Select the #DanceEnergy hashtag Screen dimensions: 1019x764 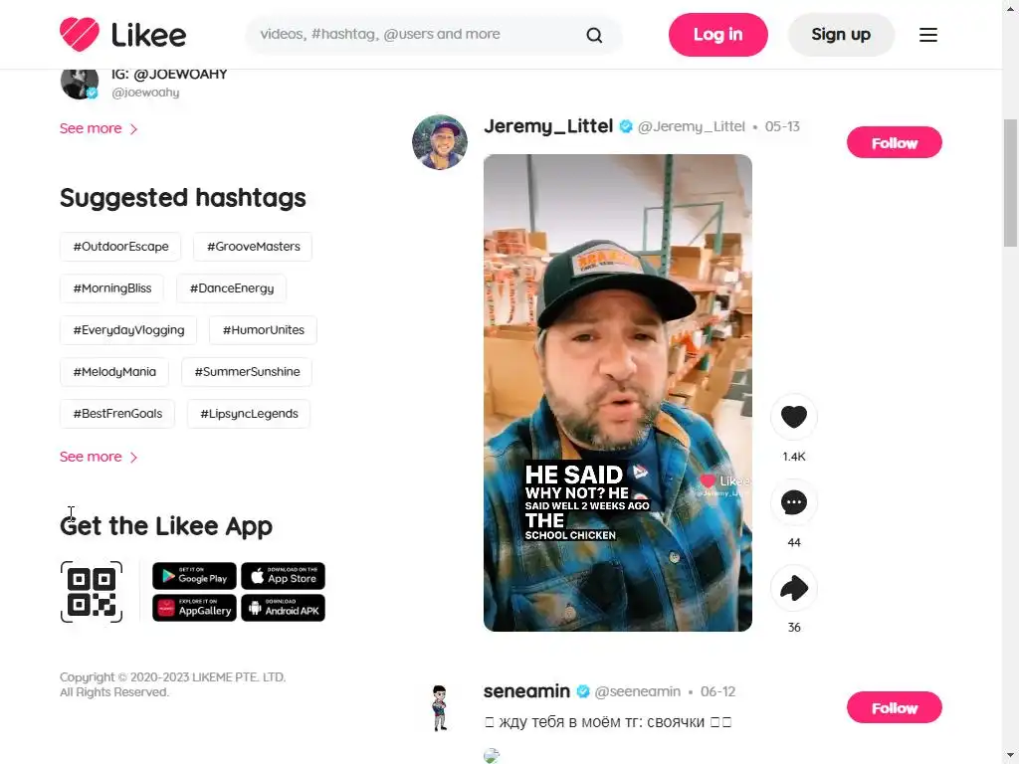click(x=231, y=288)
